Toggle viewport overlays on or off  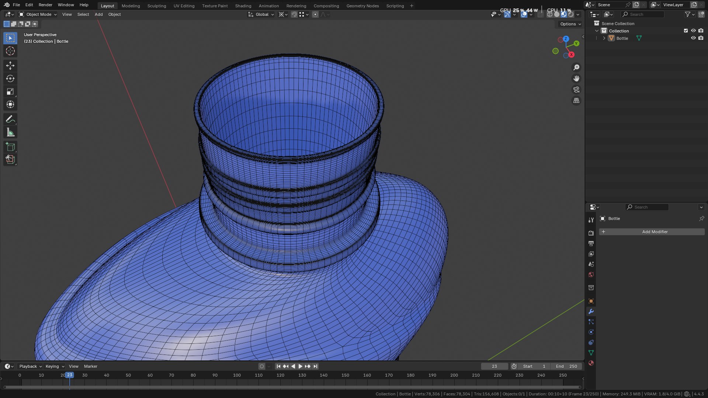(x=524, y=14)
